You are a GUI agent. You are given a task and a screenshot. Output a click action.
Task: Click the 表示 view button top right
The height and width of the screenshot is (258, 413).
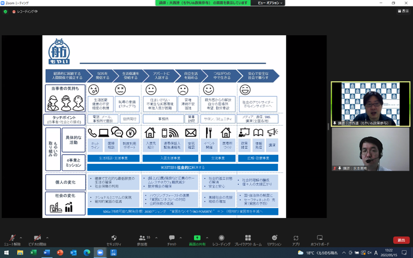(x=403, y=11)
